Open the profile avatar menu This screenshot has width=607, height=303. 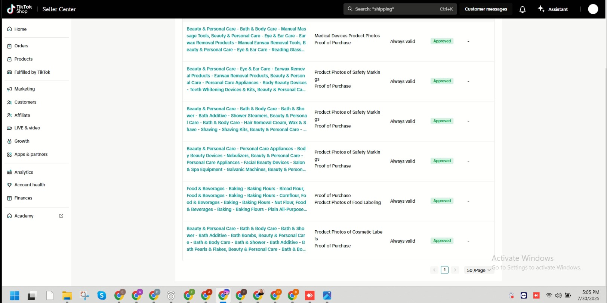click(x=593, y=9)
